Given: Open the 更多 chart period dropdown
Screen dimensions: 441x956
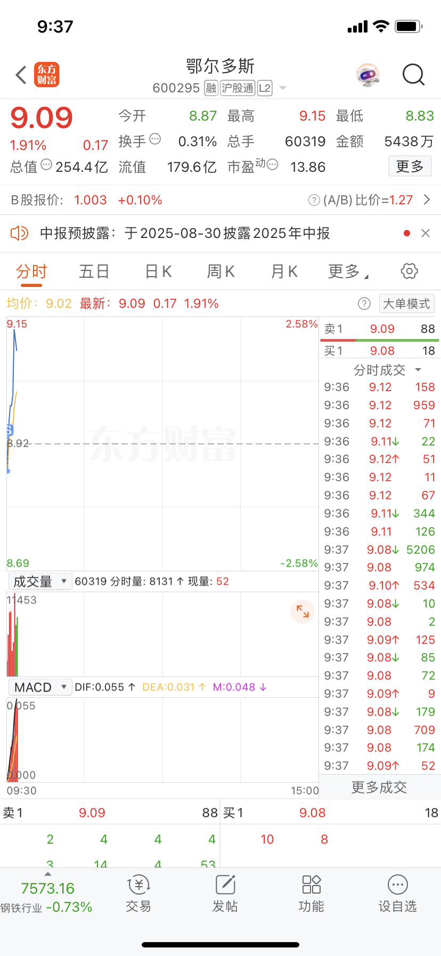Looking at the screenshot, I should 348,272.
